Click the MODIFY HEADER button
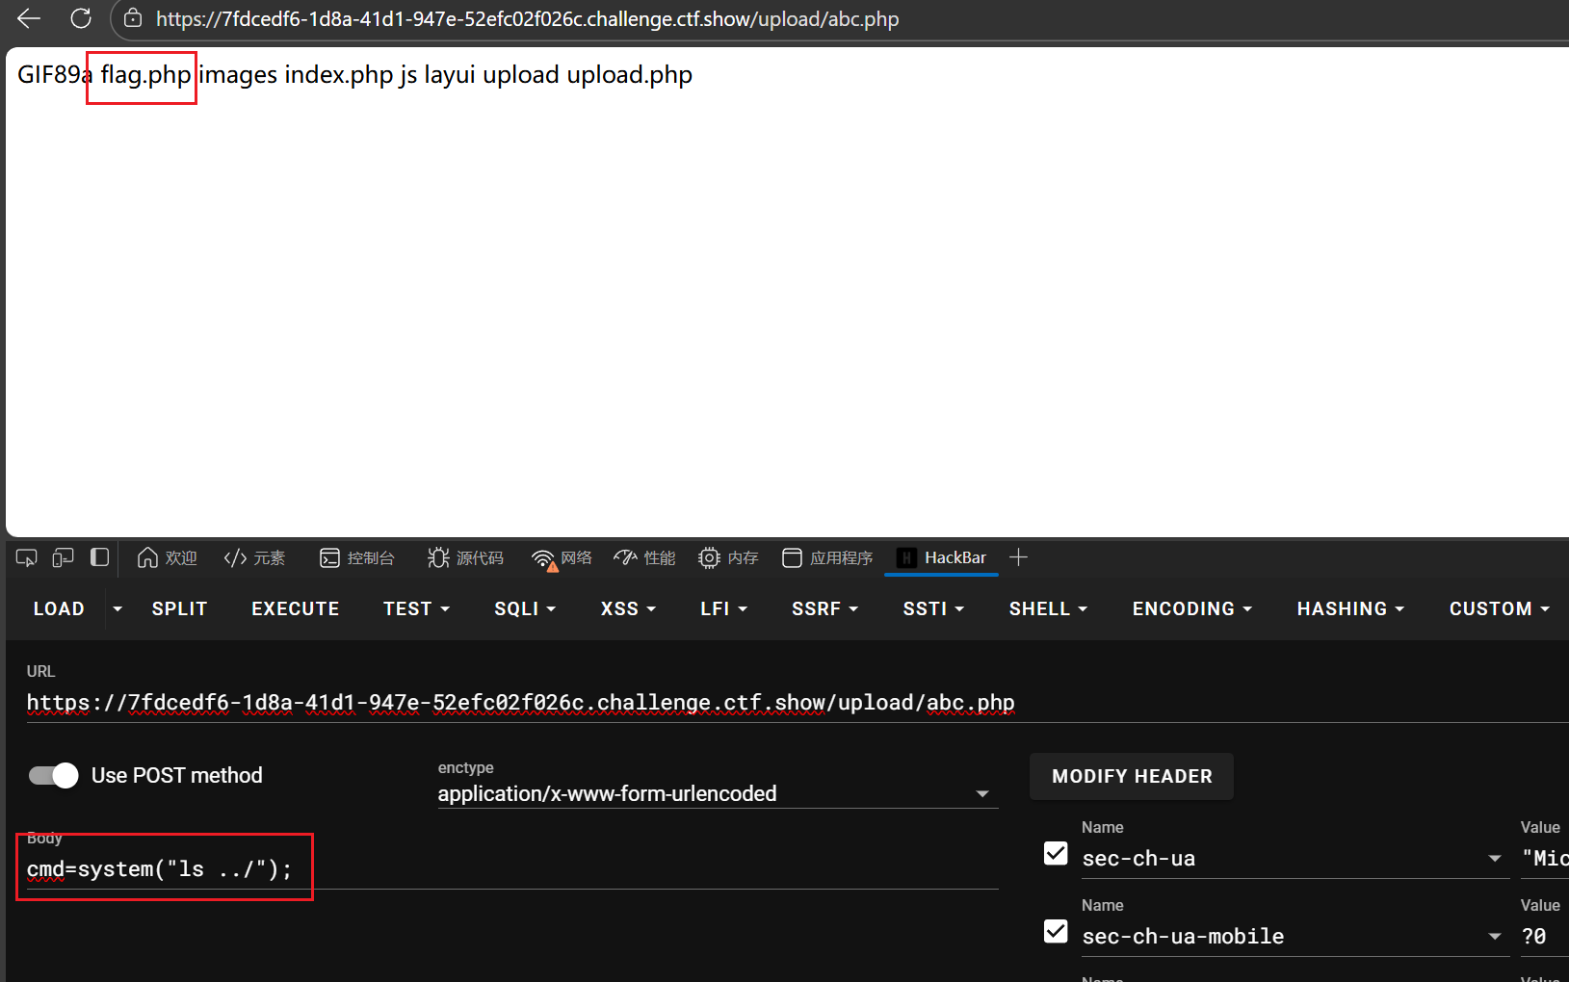Screen dimensions: 1569x982 pos(1131,776)
